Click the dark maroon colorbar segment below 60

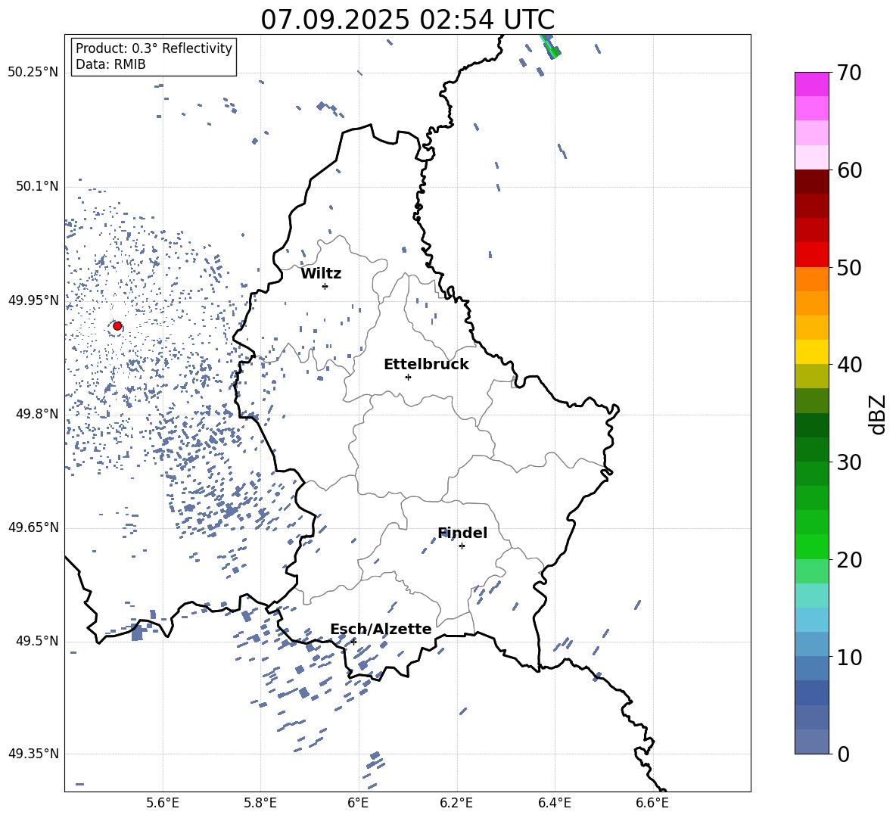(x=812, y=181)
